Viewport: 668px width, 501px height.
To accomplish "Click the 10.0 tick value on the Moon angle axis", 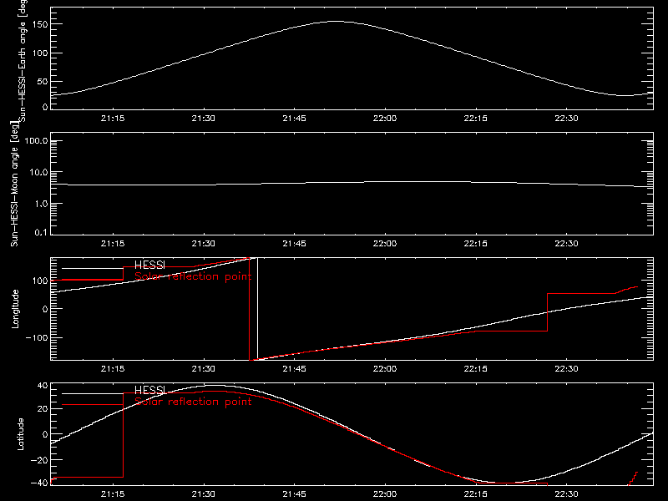I will (38, 172).
